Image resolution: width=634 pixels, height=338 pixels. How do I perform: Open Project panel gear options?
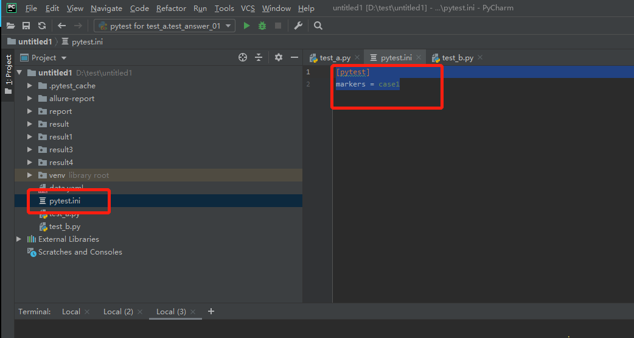pyautogui.click(x=279, y=57)
